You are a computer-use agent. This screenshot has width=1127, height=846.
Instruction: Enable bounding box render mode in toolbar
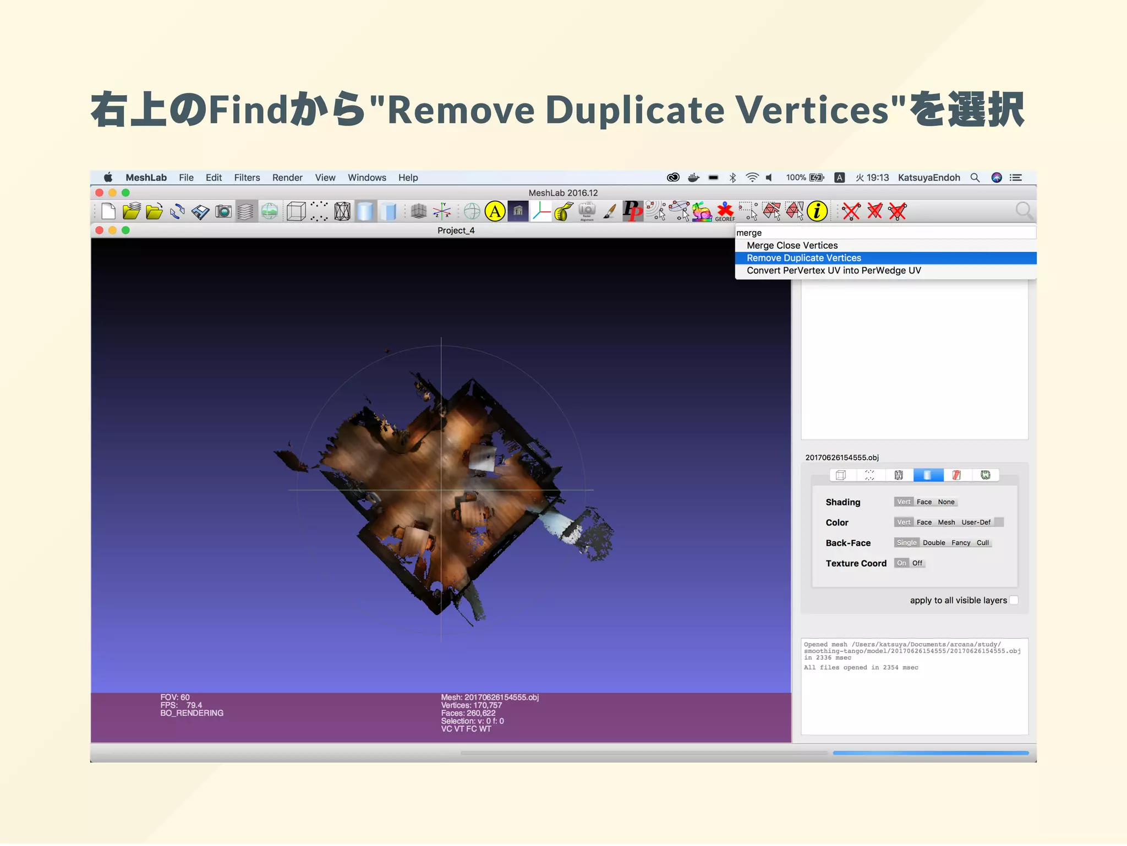(296, 212)
